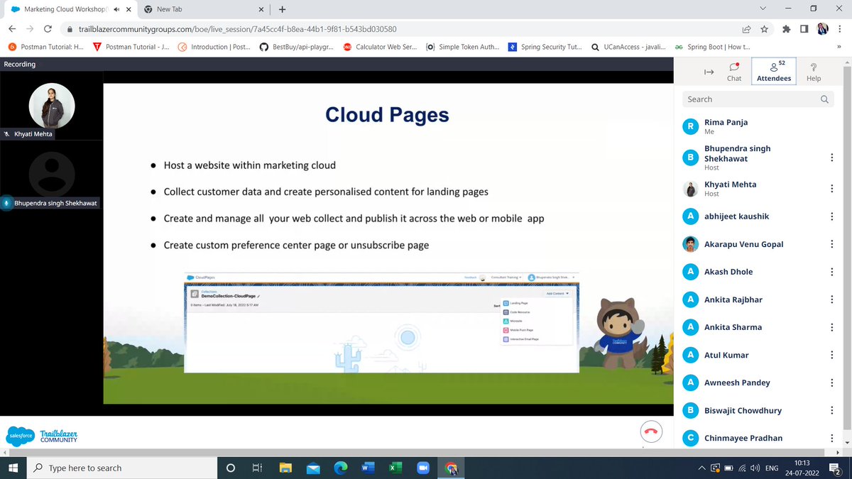The width and height of the screenshot is (852, 479).
Task: Select attendee name Atul Kumar
Action: 726,355
